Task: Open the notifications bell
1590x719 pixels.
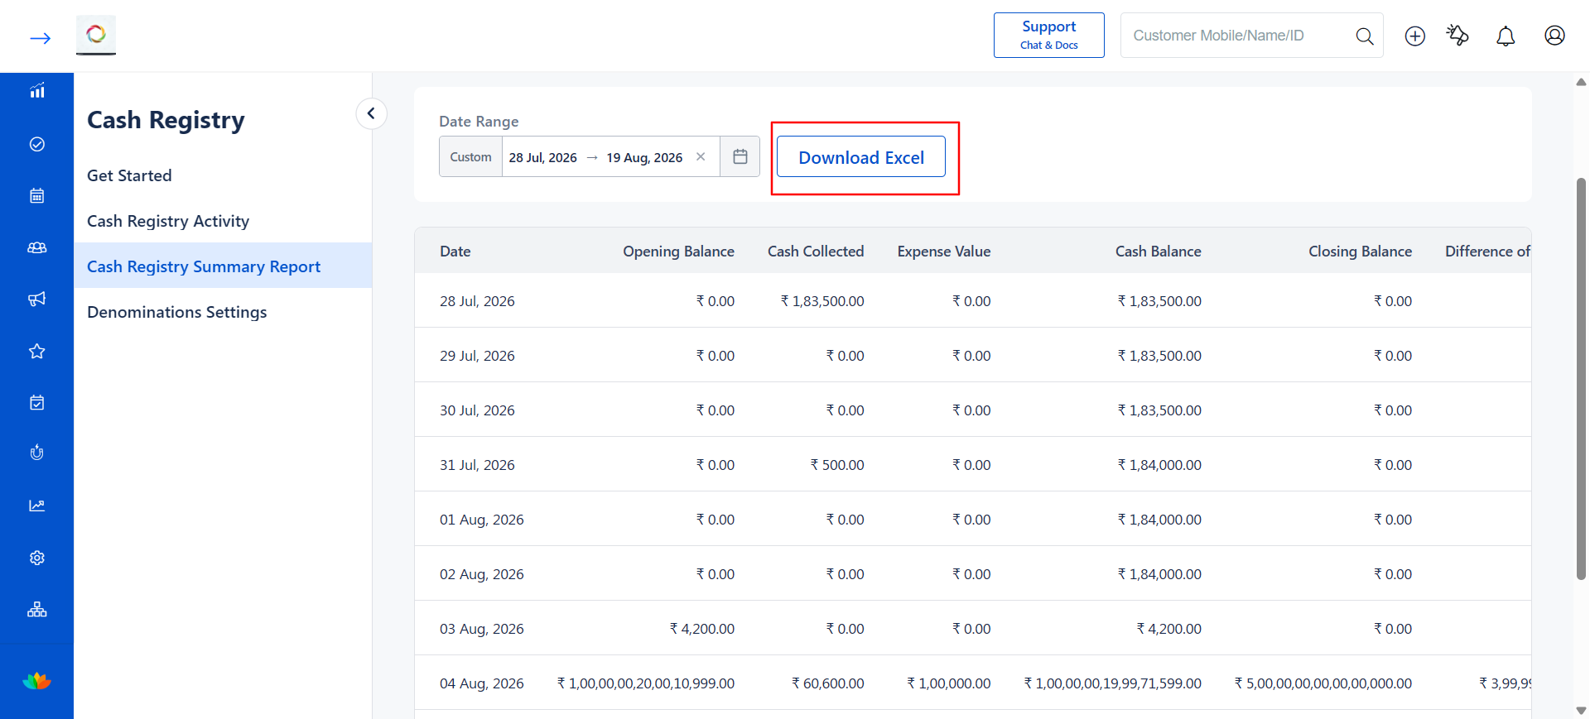Action: point(1506,36)
